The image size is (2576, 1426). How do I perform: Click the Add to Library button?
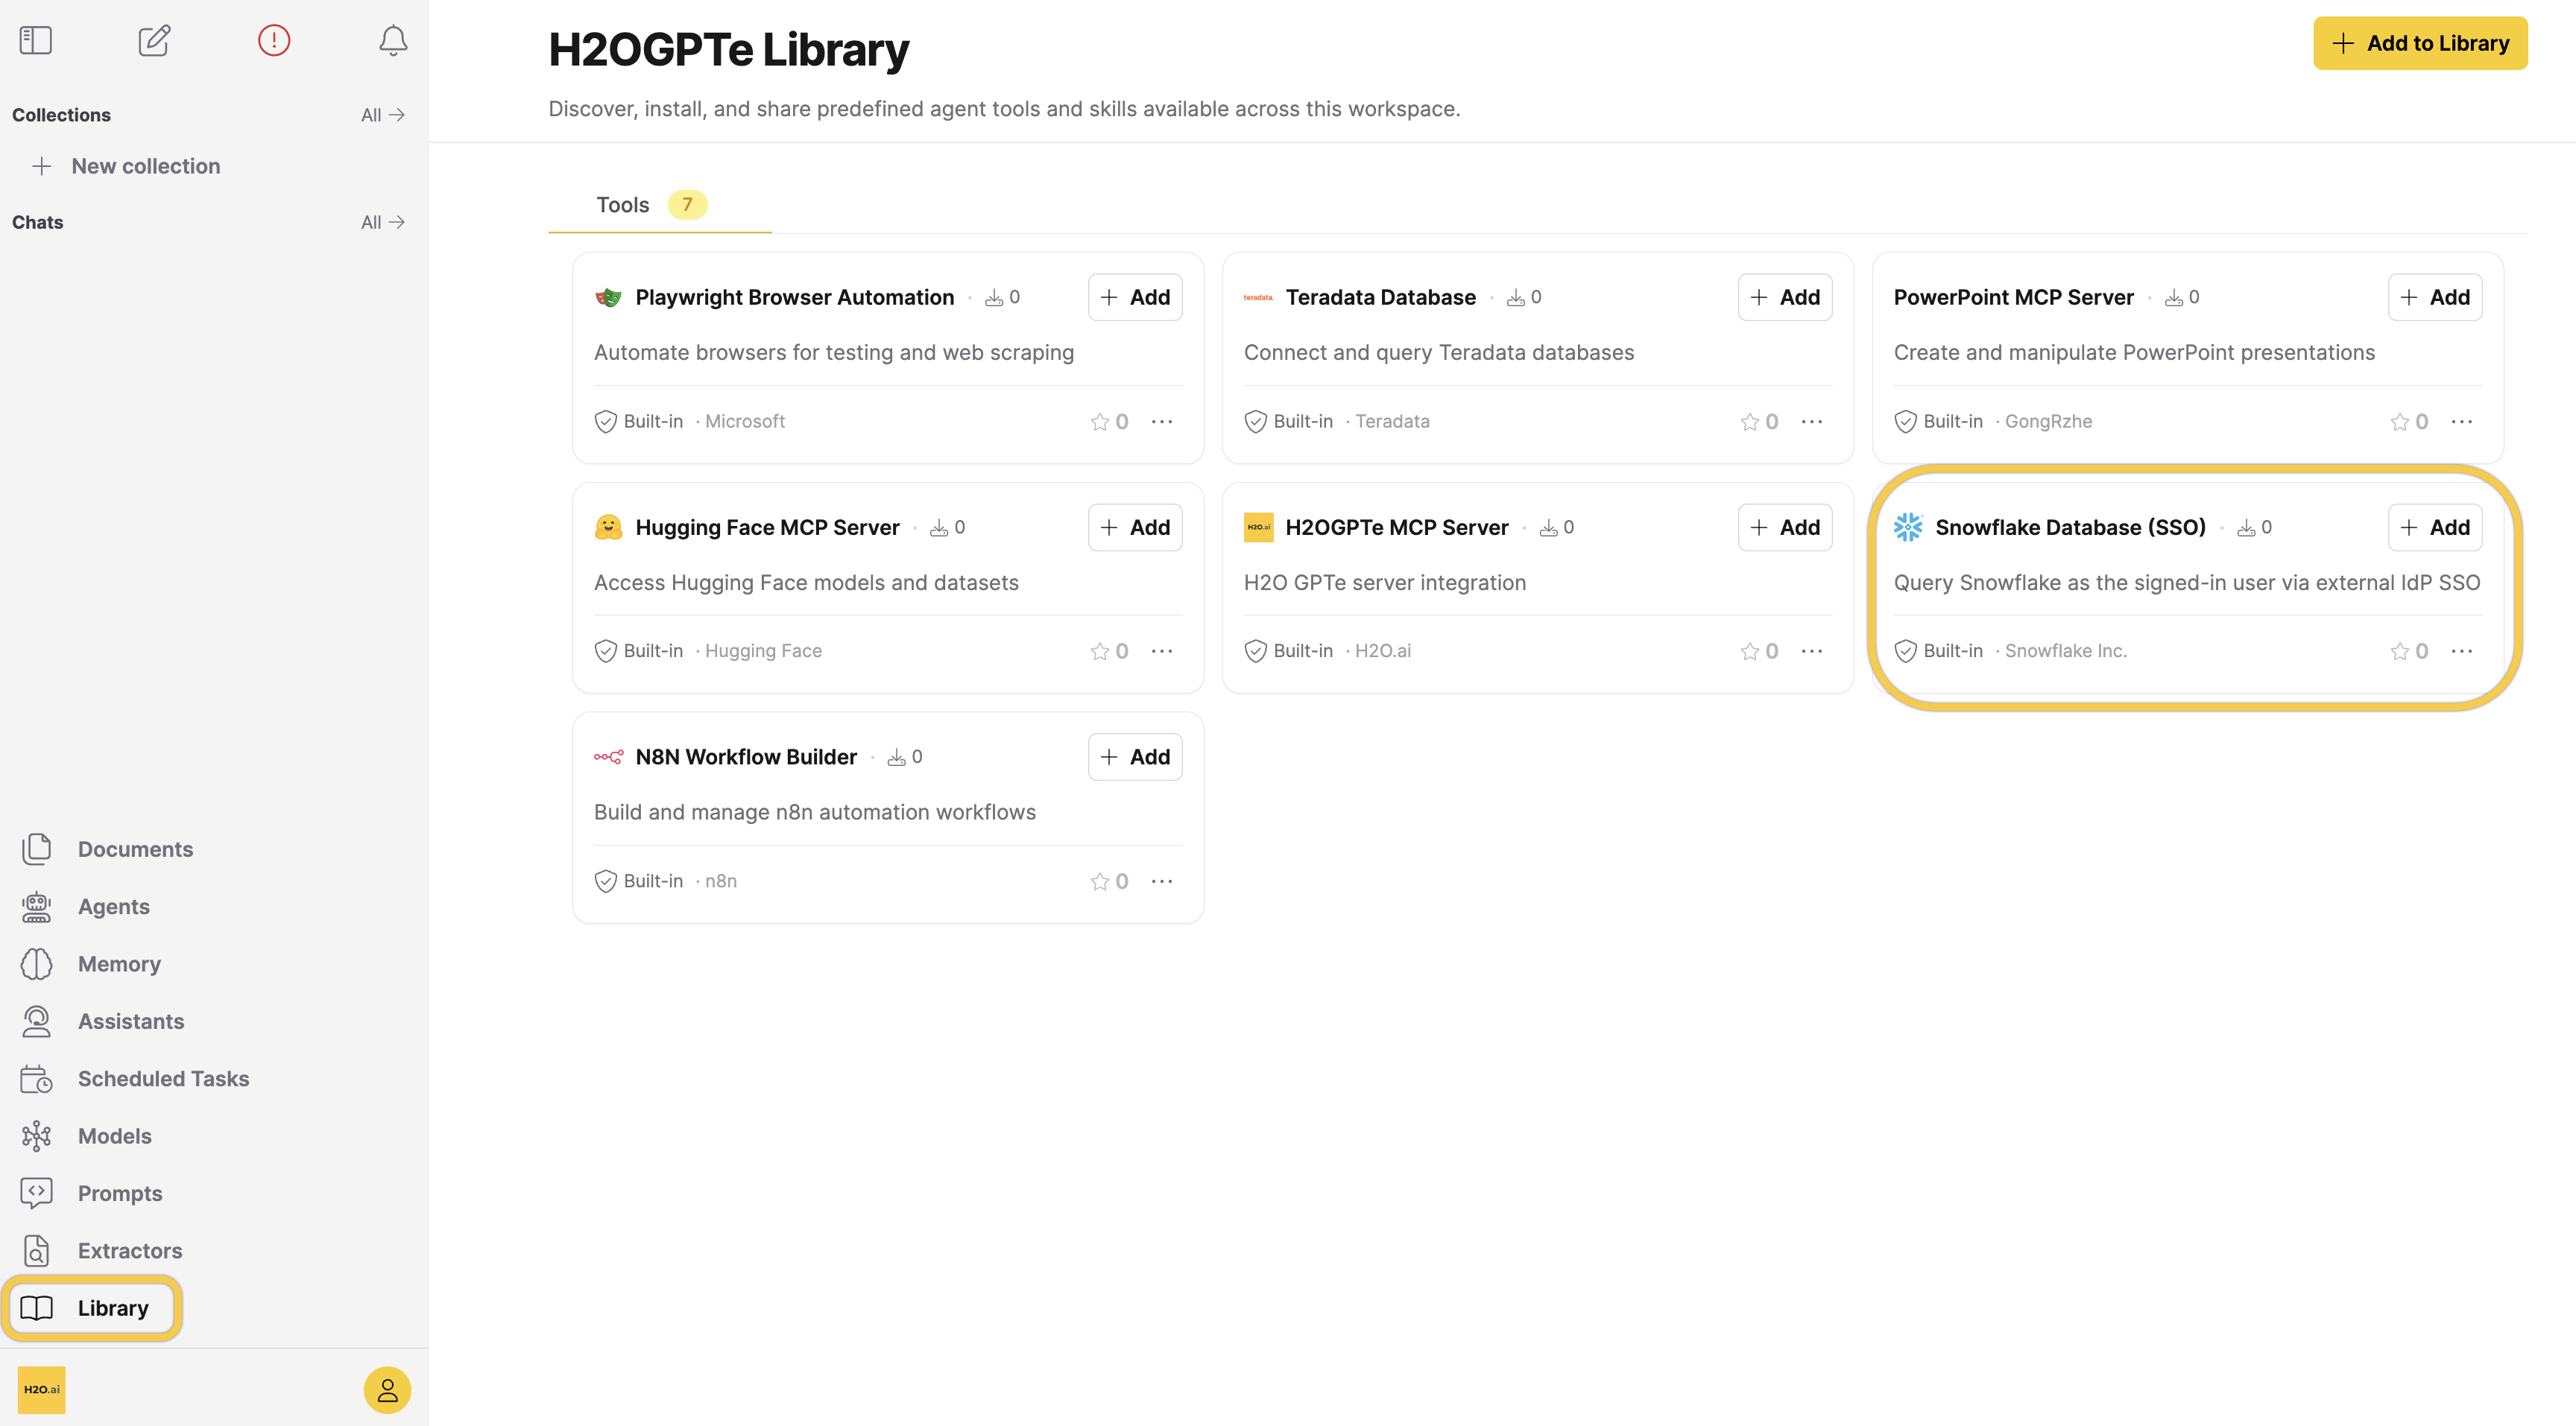[2420, 43]
